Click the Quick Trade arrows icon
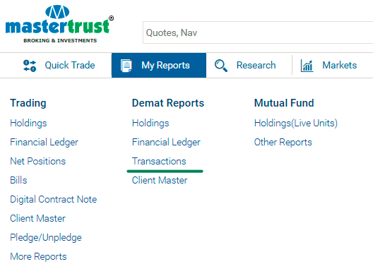 pos(30,66)
